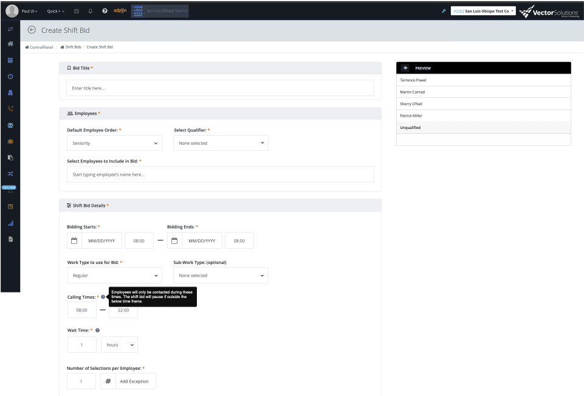Image resolution: width=584 pixels, height=396 pixels.
Task: Expand the Select Qualifier dropdown
Action: point(221,143)
